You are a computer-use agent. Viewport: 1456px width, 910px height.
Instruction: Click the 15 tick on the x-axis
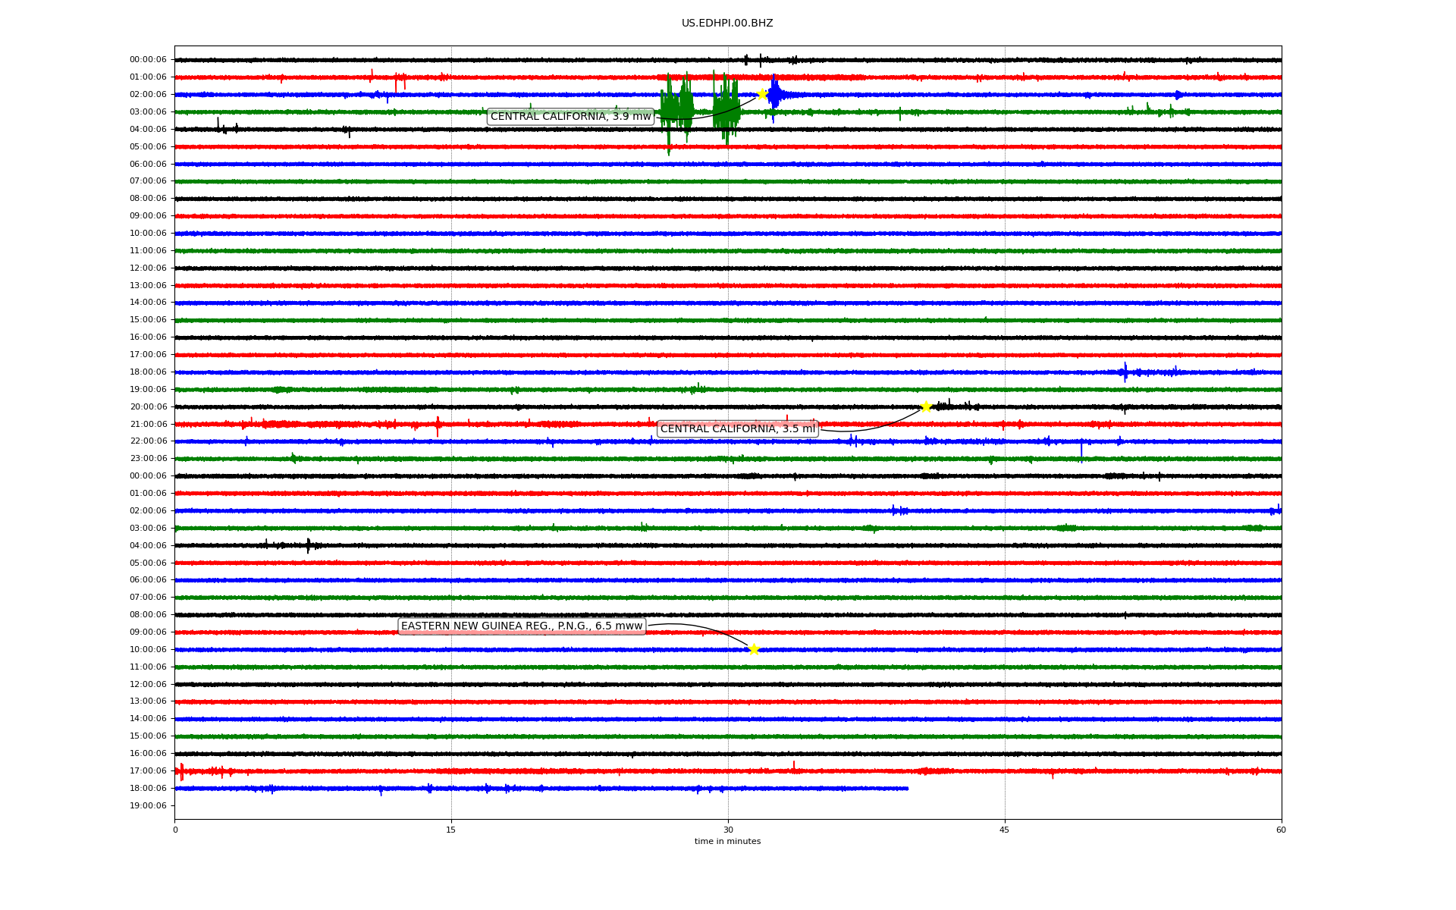[451, 830]
